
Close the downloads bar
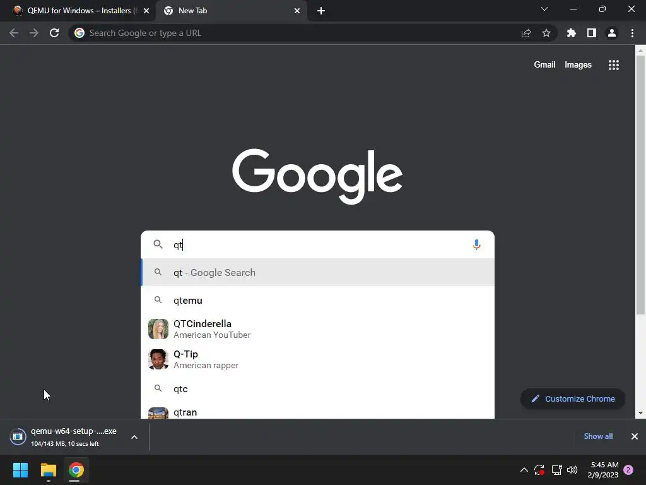tap(635, 436)
